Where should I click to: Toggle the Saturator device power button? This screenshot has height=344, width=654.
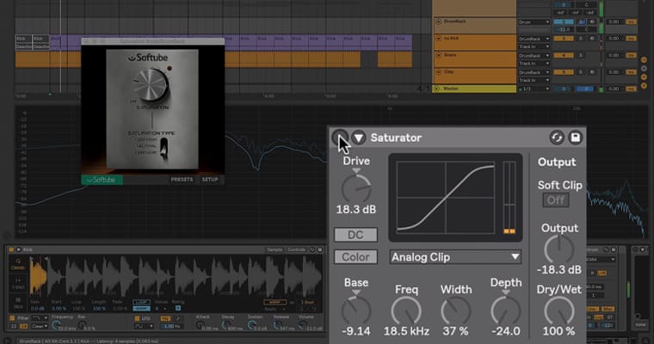click(340, 138)
